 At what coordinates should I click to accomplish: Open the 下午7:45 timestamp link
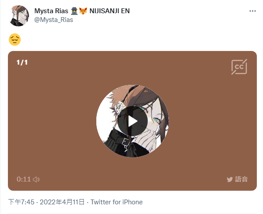point(21,202)
